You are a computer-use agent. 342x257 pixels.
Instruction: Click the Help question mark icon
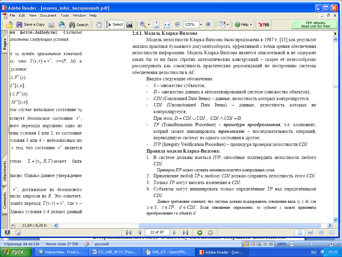click(x=237, y=24)
